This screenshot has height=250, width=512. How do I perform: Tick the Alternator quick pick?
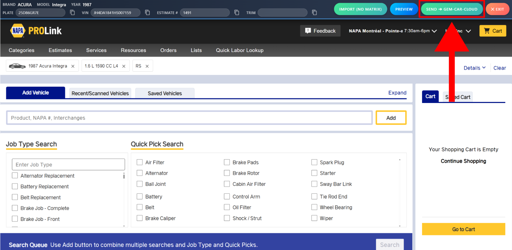140,173
